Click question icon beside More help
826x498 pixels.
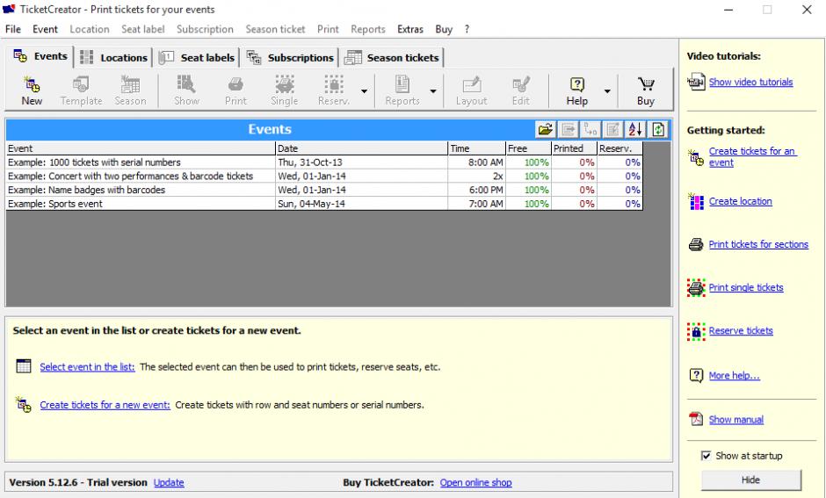point(696,375)
